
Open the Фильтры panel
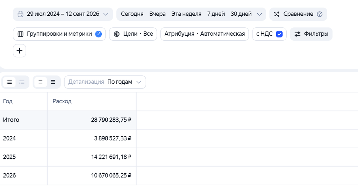point(311,34)
